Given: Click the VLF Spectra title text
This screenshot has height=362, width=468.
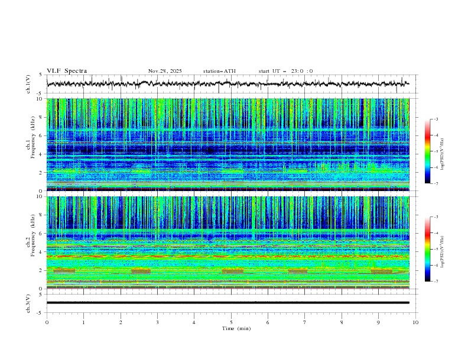Looking at the screenshot, I should click(x=67, y=71).
